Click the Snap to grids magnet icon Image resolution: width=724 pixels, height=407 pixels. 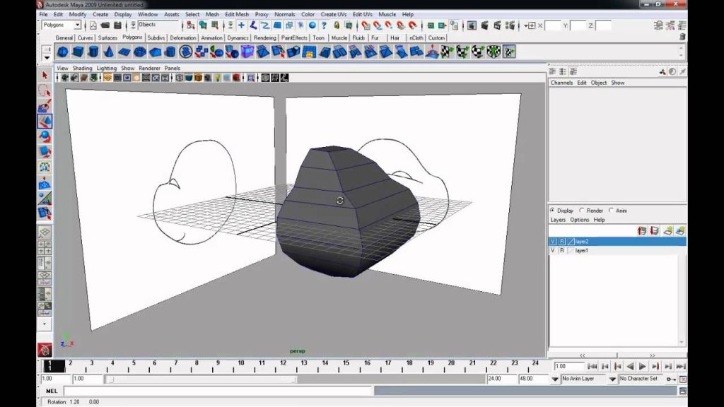[366, 25]
